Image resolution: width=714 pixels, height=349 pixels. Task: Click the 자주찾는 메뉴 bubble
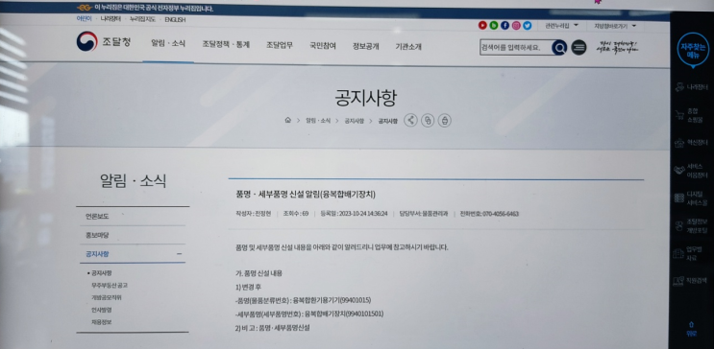(x=693, y=51)
